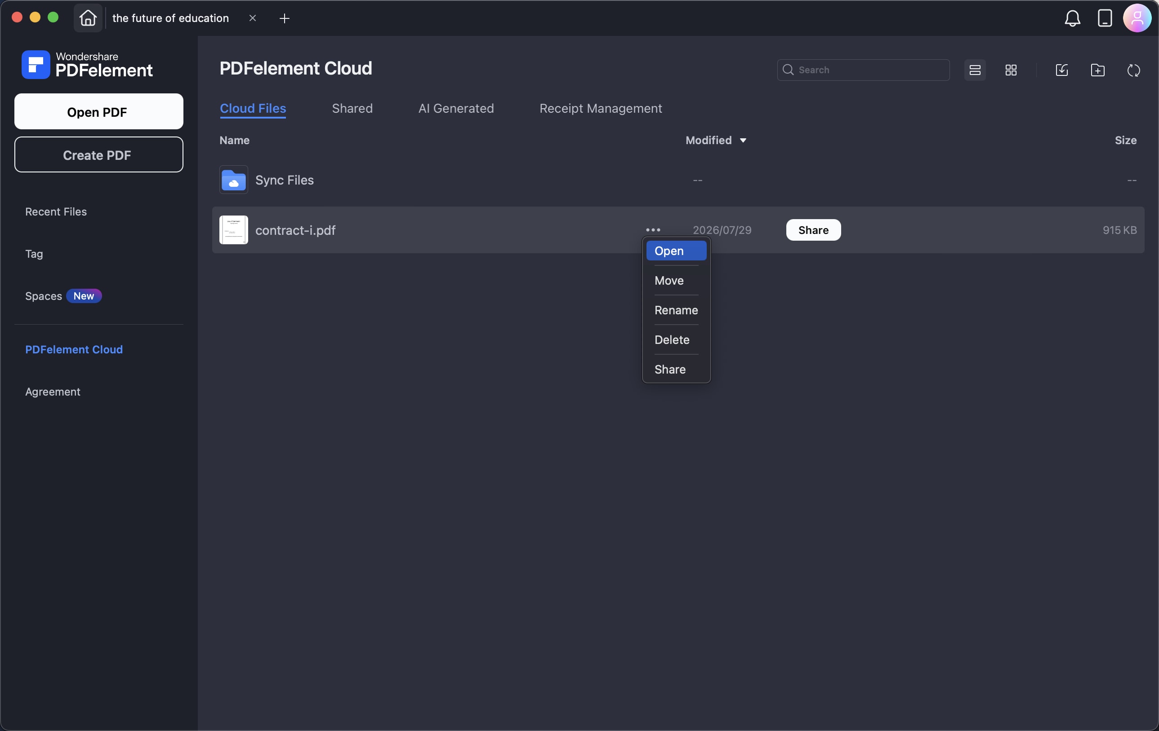Open Tag in sidebar
Screen dimensions: 1159x731
(34, 254)
